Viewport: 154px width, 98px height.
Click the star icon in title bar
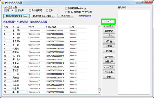(x=3, y=3)
